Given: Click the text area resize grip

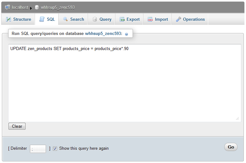Looking at the screenshot, I should 237,118.
